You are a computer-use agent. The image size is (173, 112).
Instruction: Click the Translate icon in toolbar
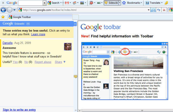point(147,3)
